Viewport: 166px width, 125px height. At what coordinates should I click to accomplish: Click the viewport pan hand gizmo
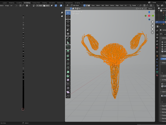[x=153, y=26]
